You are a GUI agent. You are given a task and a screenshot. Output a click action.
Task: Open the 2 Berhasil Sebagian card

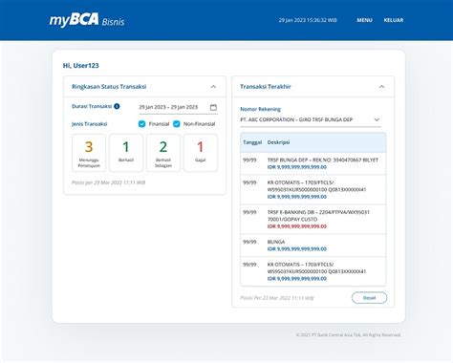coord(163,153)
